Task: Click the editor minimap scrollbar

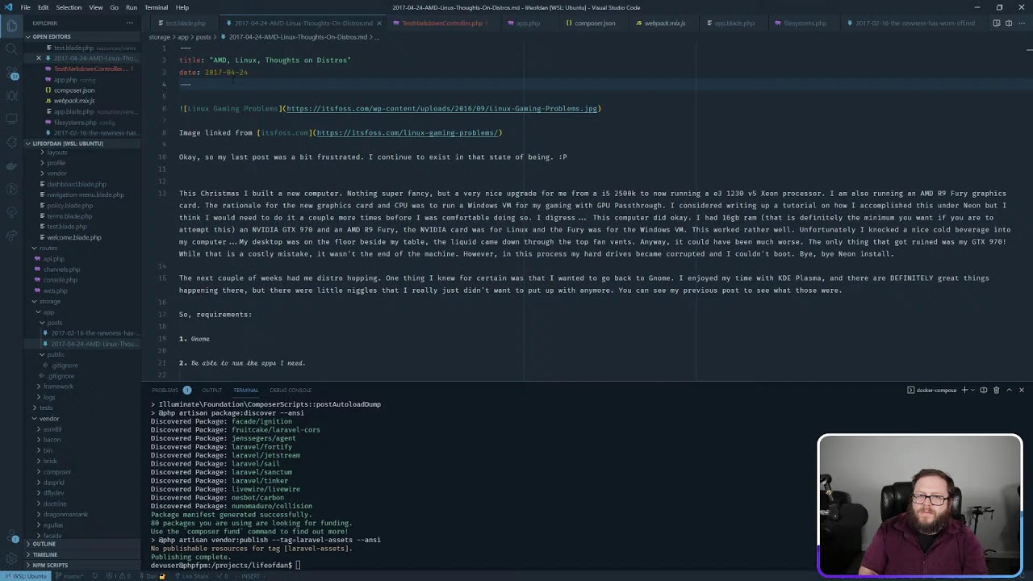Action: click(x=1029, y=48)
